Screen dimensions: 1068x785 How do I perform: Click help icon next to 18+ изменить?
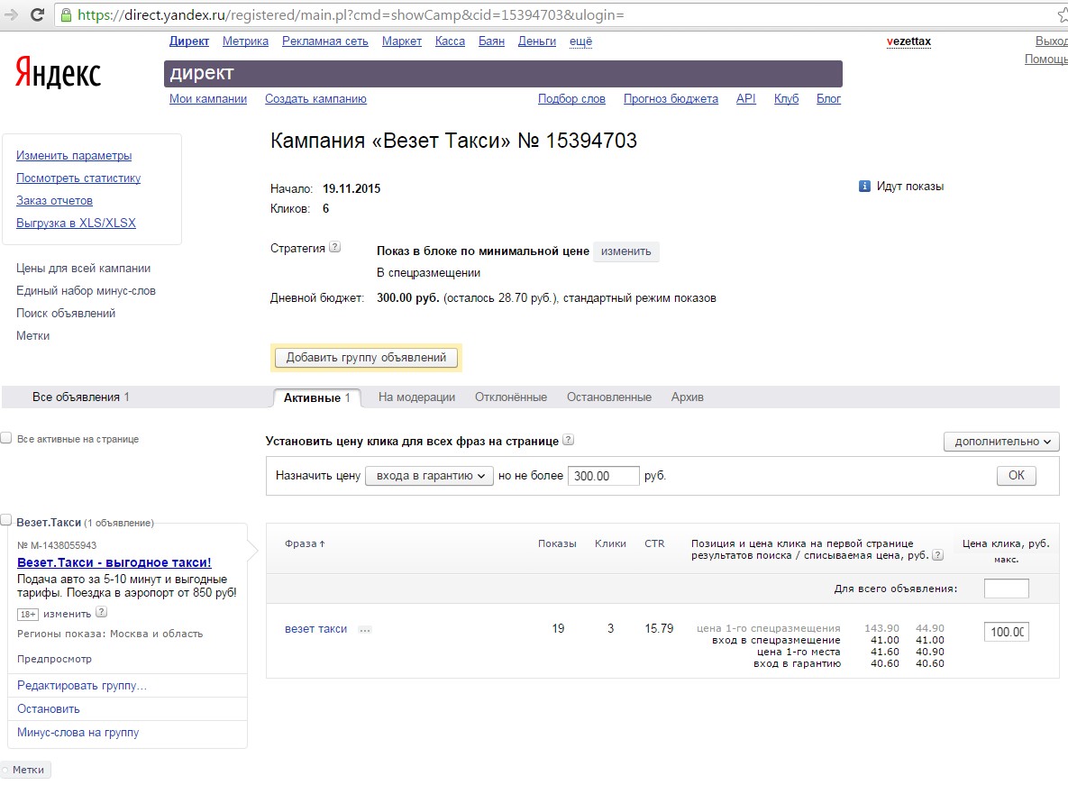tap(102, 612)
